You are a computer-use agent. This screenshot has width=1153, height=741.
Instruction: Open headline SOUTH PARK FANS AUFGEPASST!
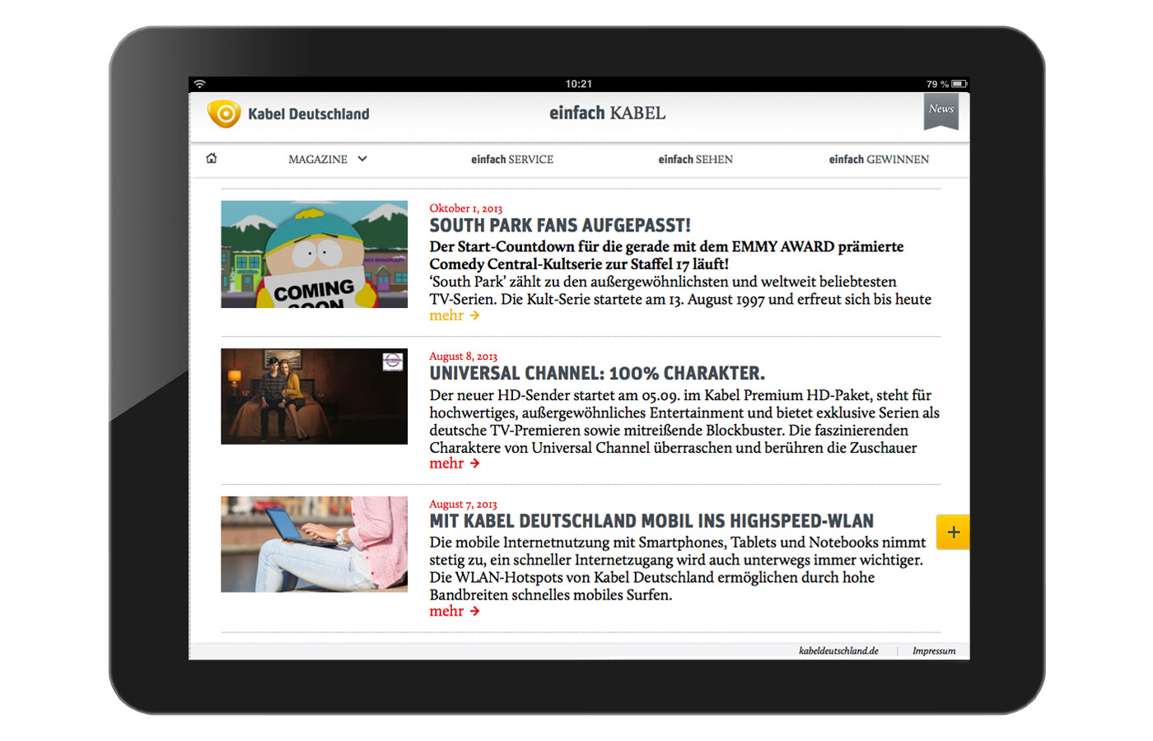point(560,226)
